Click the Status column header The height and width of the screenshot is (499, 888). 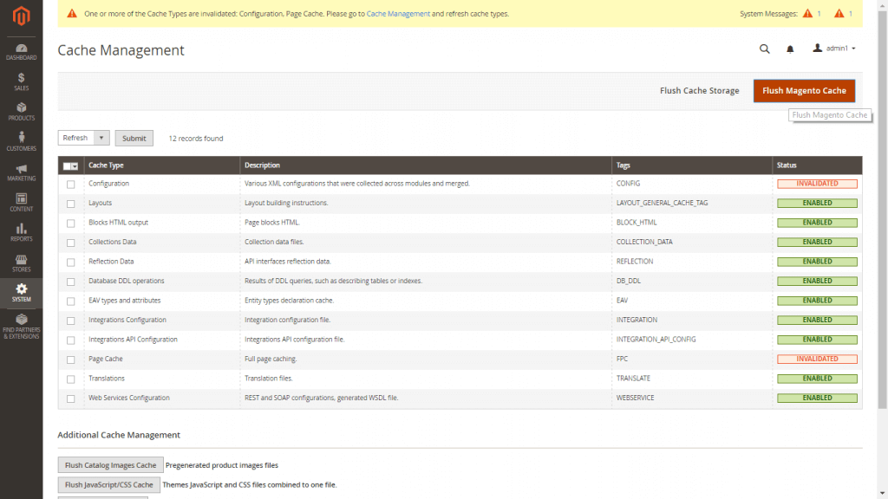point(787,165)
